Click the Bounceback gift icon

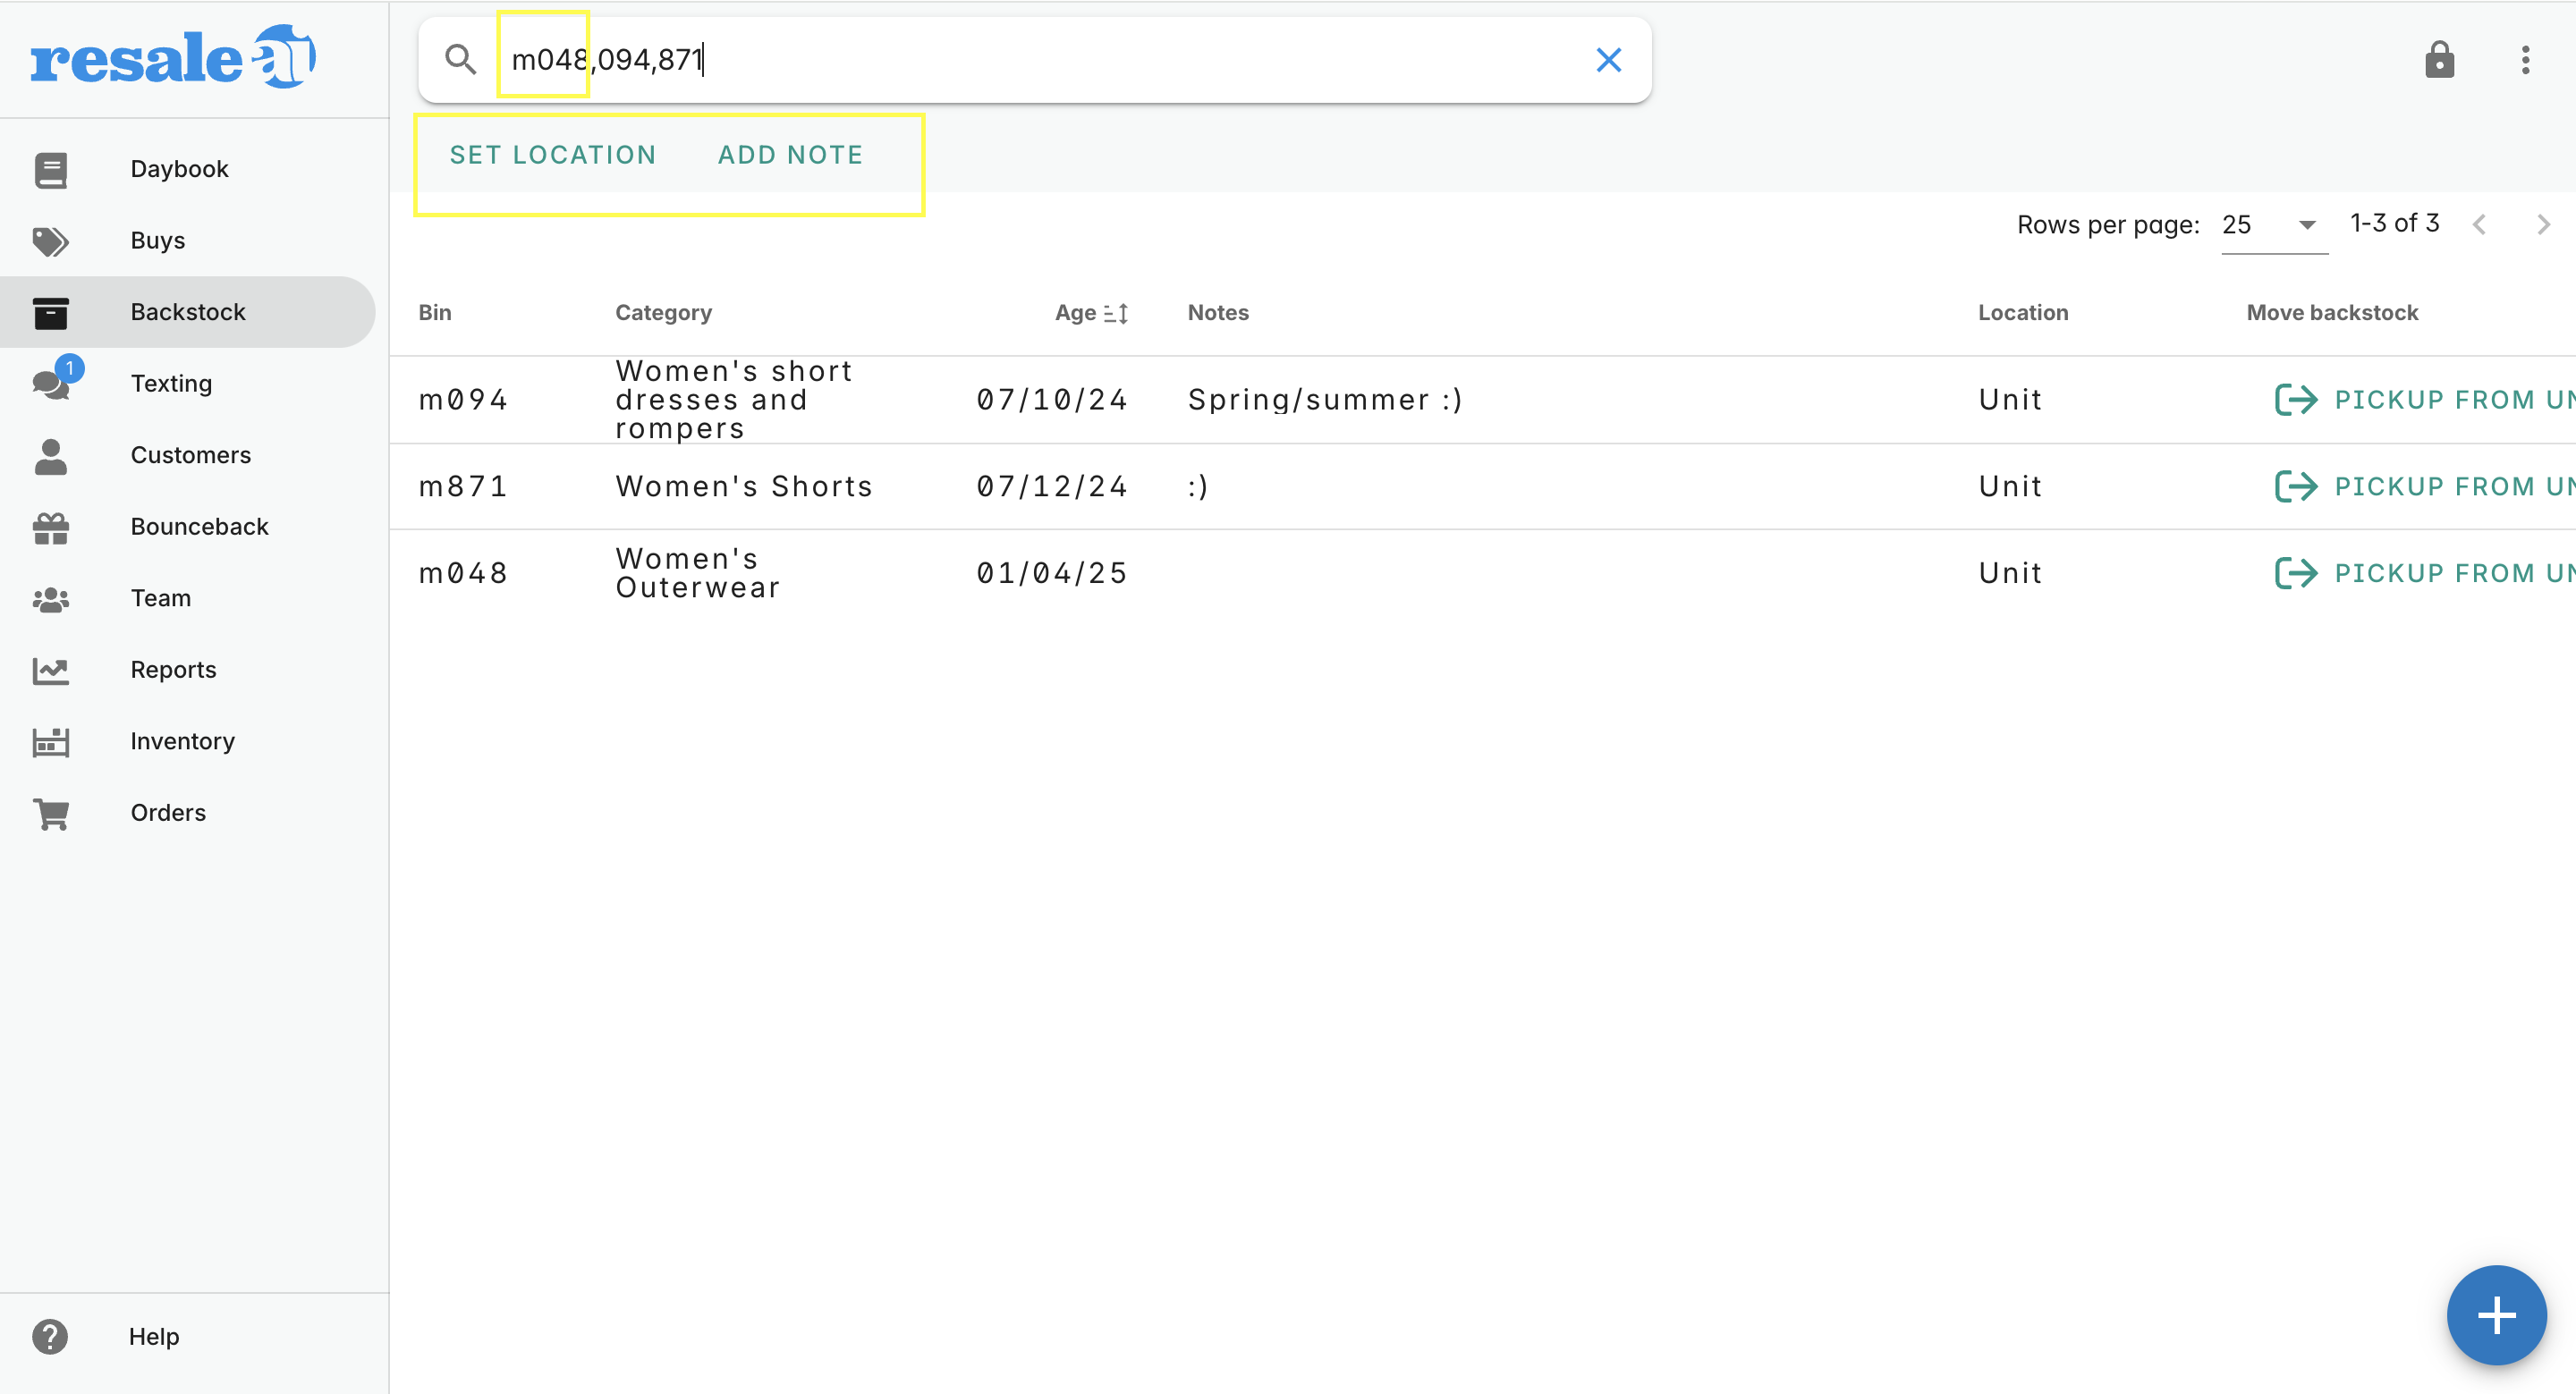[51, 527]
